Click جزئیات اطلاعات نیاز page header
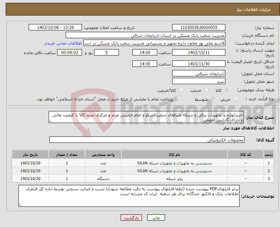Image resolution: width=280 pixels, height=227 pixels. [x=254, y=10]
